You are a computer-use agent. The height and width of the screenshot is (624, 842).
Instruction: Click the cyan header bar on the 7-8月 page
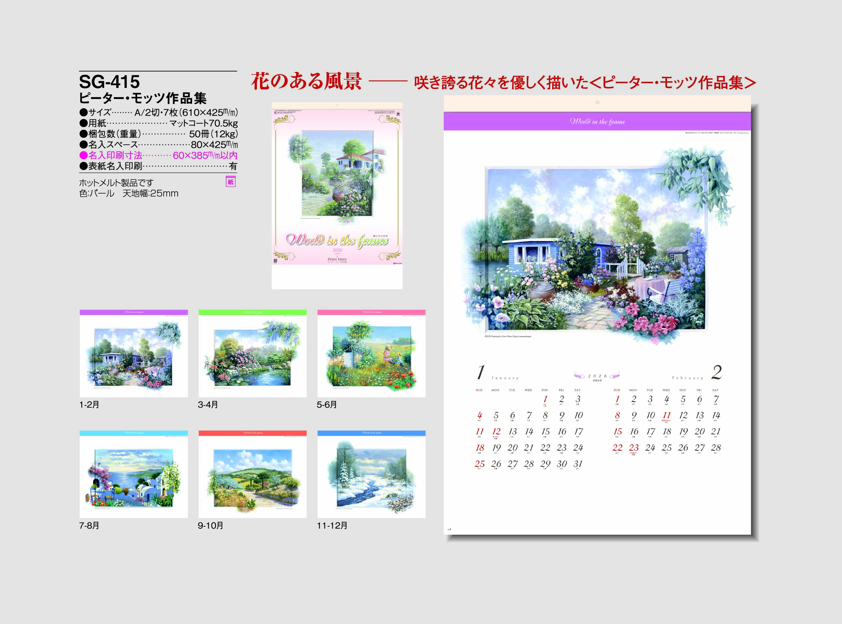[x=134, y=433]
